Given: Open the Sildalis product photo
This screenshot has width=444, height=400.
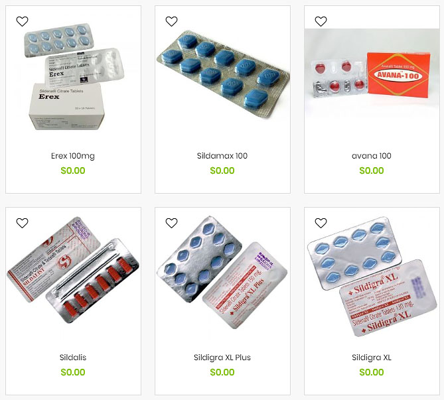Looking at the screenshot, I should pyautogui.click(x=73, y=270).
